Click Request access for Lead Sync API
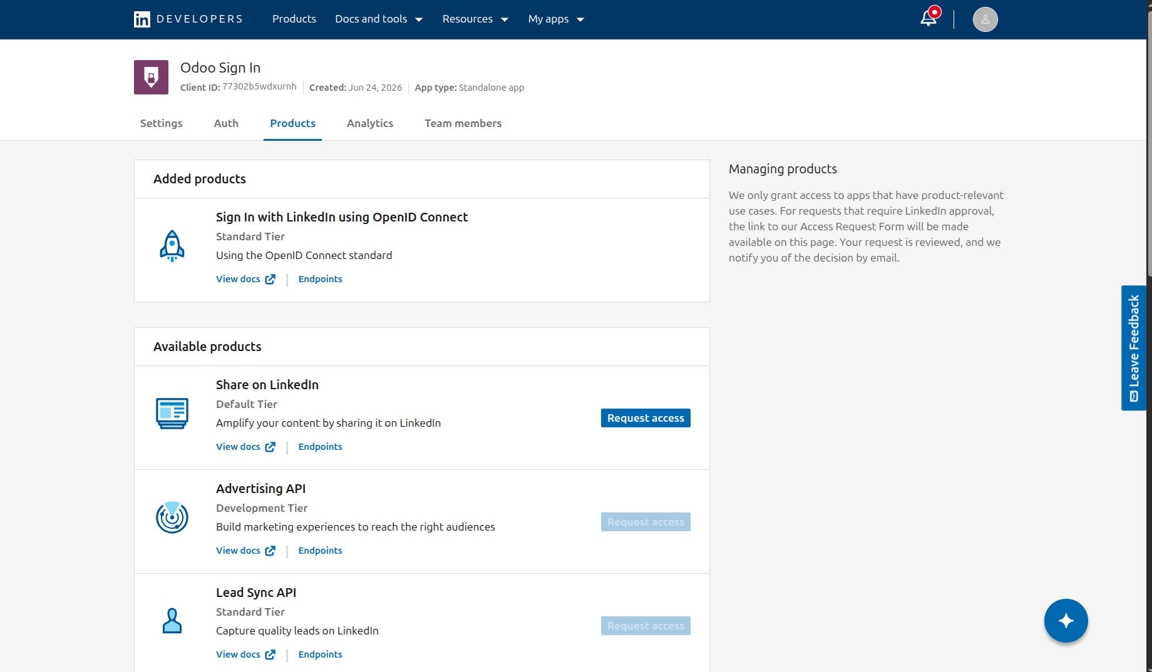 [x=645, y=626]
